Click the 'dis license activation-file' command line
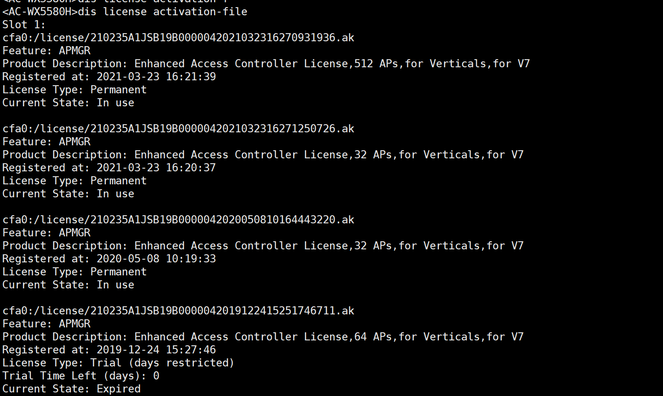Viewport: 663px width, 396px height. click(x=125, y=12)
